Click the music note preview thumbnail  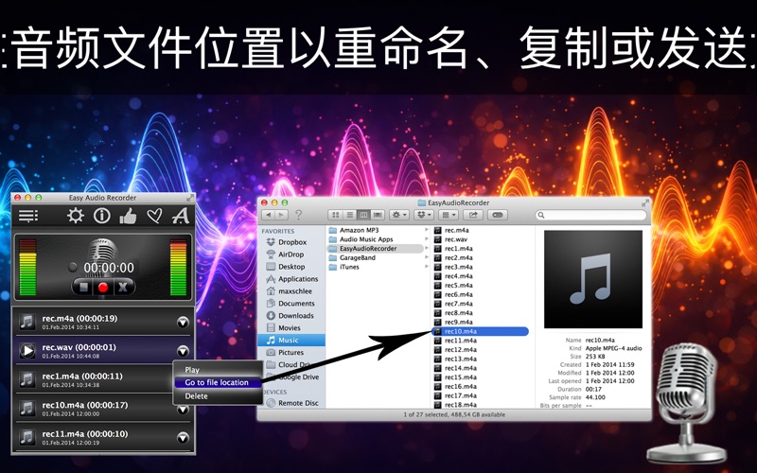click(x=593, y=279)
